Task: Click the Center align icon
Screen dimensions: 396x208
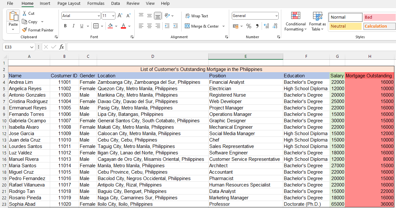Action: coord(149,26)
